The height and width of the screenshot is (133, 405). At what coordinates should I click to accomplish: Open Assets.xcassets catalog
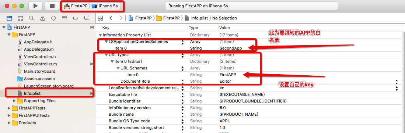click(x=36, y=79)
